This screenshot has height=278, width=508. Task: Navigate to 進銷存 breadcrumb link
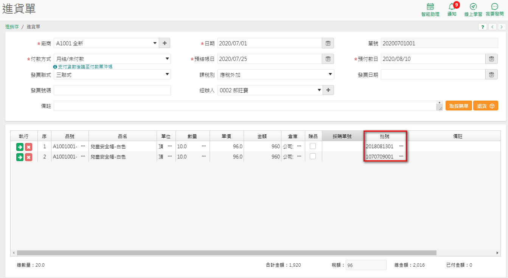click(x=12, y=27)
